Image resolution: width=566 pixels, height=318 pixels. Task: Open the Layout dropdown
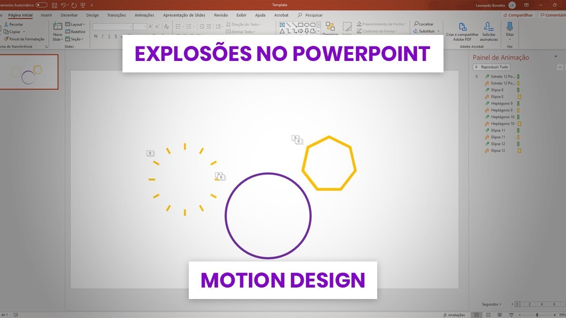(x=75, y=24)
